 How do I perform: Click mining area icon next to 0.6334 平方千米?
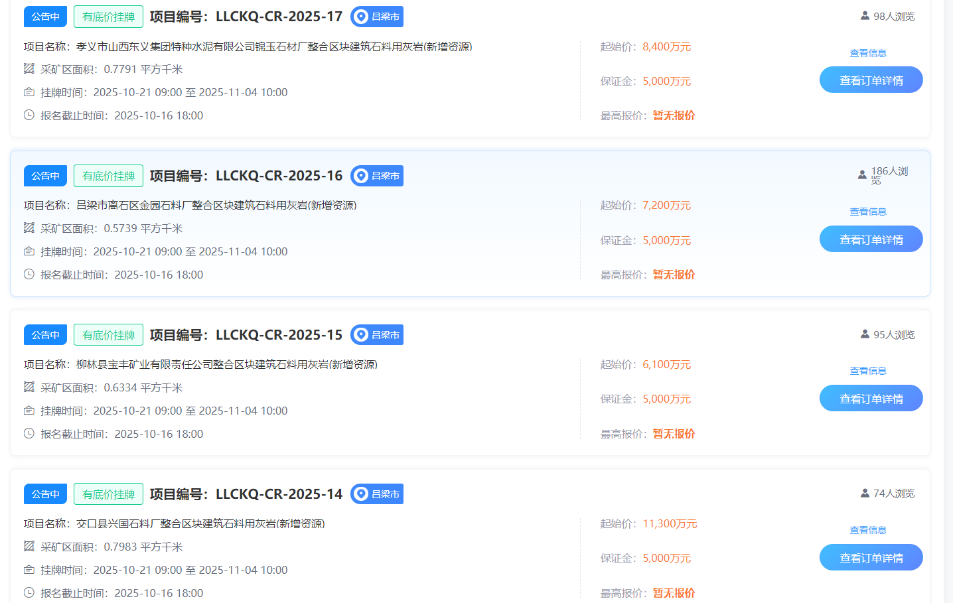(x=29, y=387)
